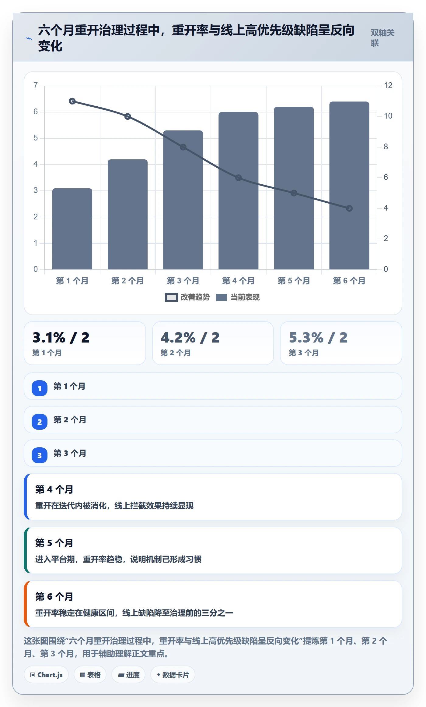The height and width of the screenshot is (707, 426).
Task: Click the blue number 3 badge
Action: 40,455
